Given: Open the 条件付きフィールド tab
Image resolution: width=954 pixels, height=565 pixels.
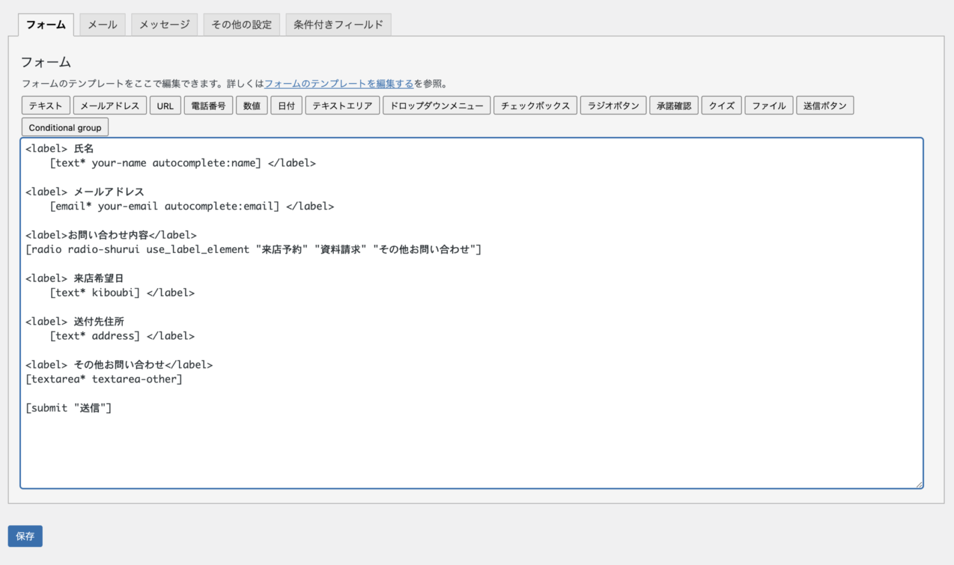Looking at the screenshot, I should tap(338, 24).
